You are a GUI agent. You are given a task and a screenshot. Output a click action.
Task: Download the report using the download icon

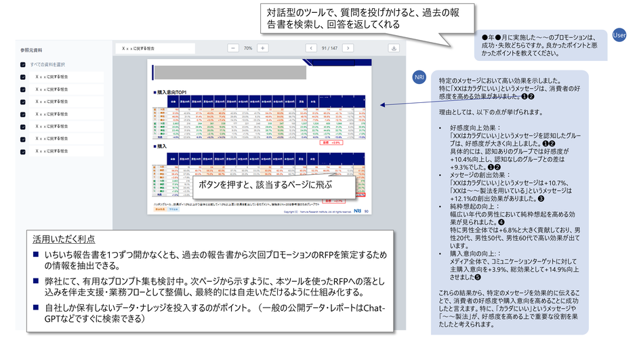tap(394, 48)
